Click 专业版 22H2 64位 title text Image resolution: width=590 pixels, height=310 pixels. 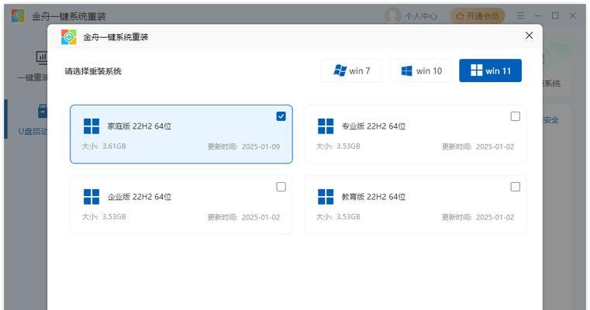click(x=374, y=126)
